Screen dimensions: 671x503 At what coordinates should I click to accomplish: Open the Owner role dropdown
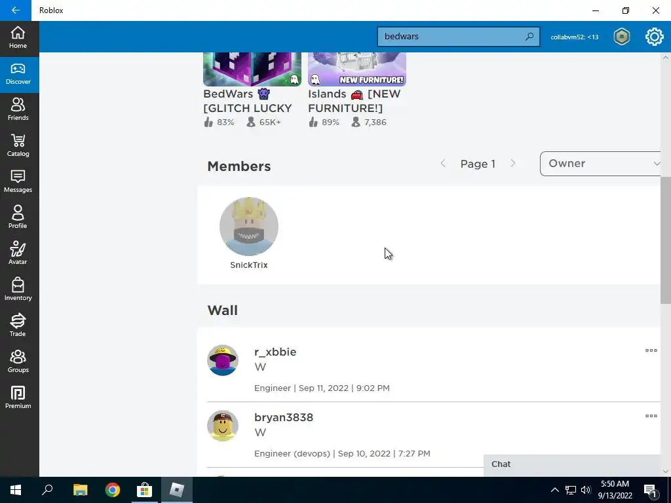(600, 163)
